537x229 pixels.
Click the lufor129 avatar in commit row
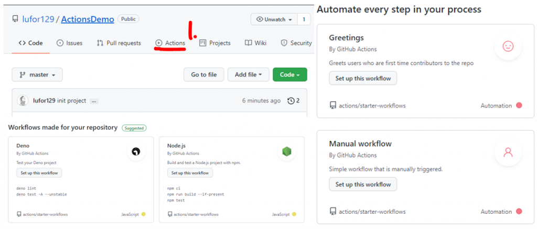[x=23, y=100]
